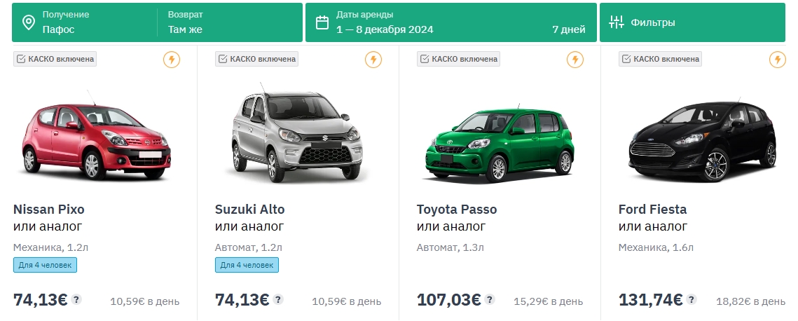Viewport: 798px width, 321px height.
Task: Click the question mark beside Ford Fiesta price
Action: [x=692, y=299]
